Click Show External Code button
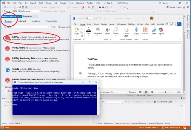The image size is (191, 130). (x=163, y=102)
